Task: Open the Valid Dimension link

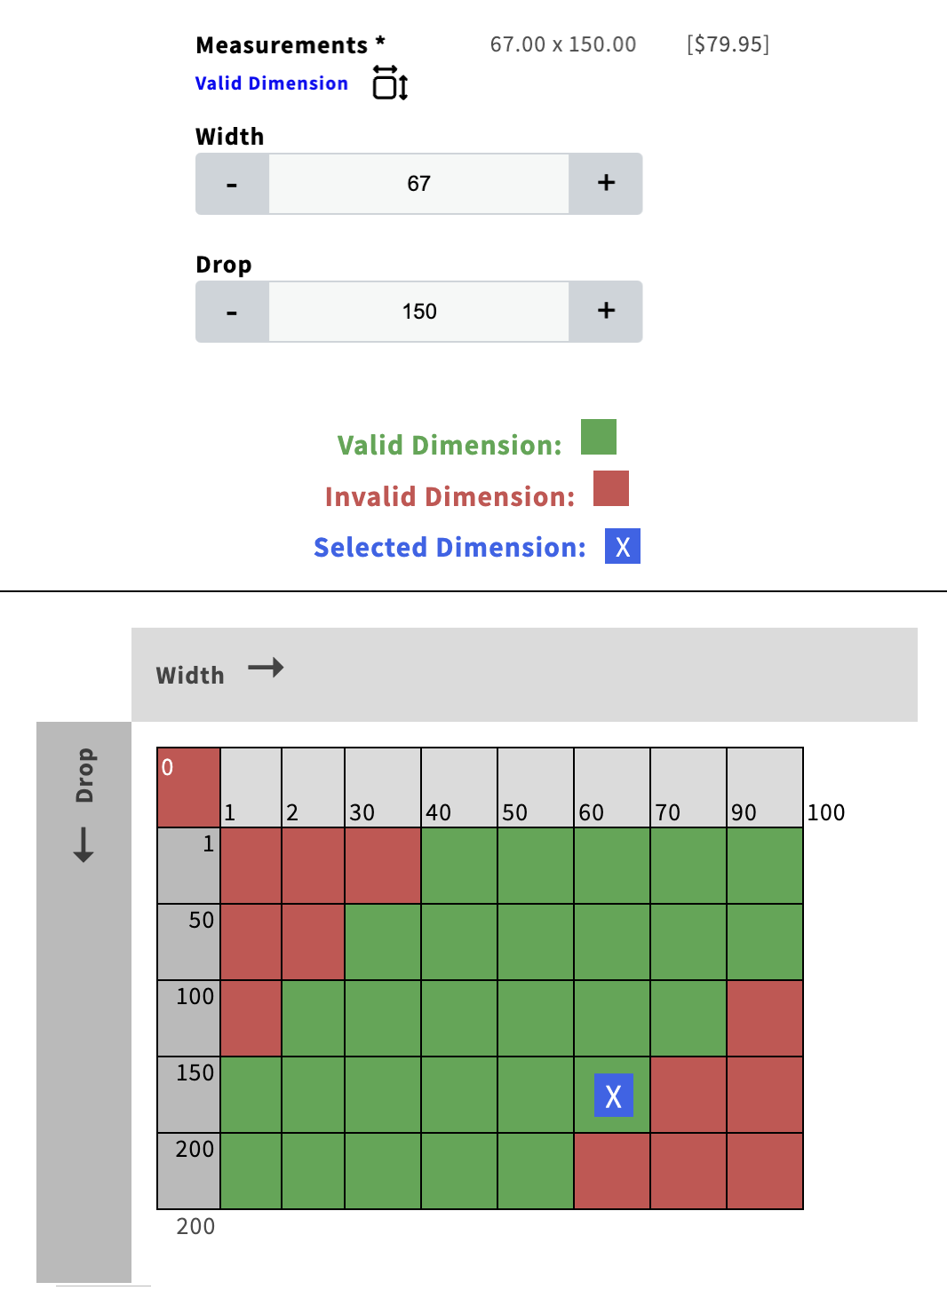Action: coord(272,83)
